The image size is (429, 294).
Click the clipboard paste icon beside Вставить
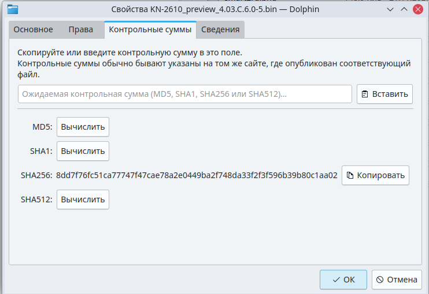365,94
